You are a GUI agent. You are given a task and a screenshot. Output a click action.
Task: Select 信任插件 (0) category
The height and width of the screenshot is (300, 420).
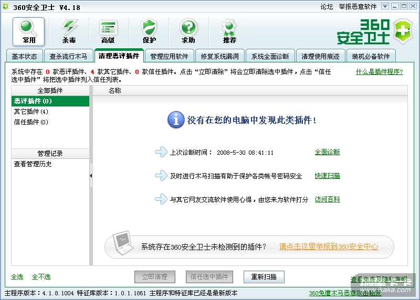(x=50, y=122)
